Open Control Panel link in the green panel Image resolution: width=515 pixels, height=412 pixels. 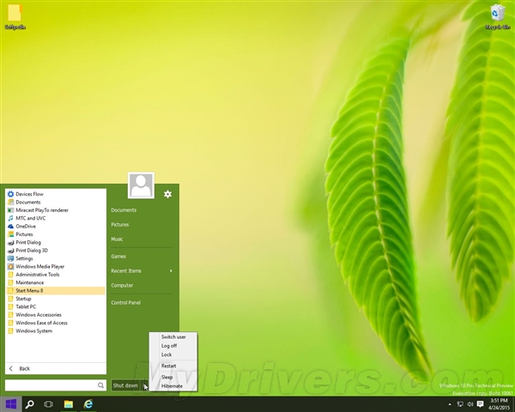(x=126, y=303)
